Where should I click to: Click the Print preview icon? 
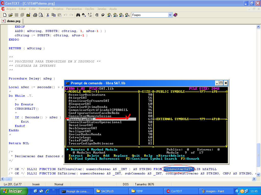click(41, 15)
